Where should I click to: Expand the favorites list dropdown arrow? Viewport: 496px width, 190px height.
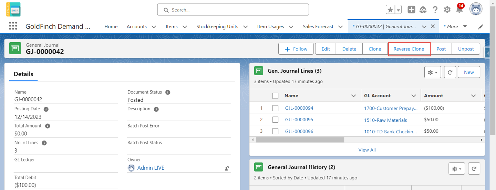398,10
